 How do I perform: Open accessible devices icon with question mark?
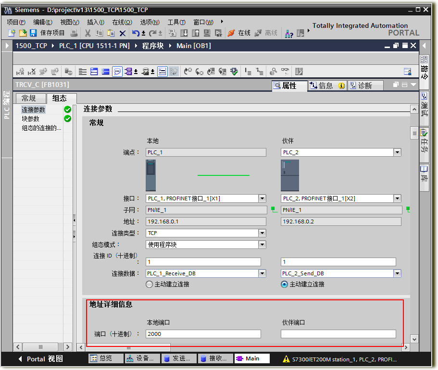tap(289, 34)
